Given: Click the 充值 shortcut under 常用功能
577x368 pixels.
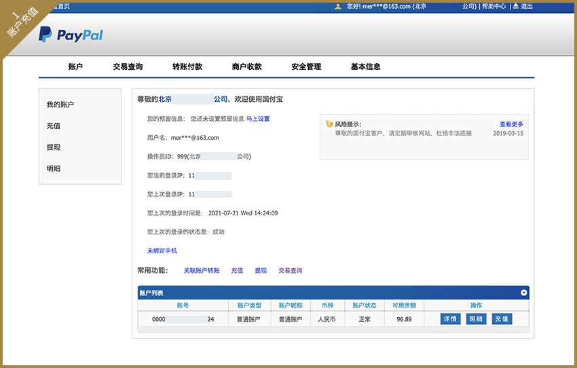Looking at the screenshot, I should coord(237,270).
